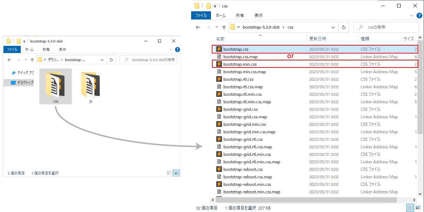Select the file bootstrap.rtl.css.map
This screenshot has height=212, width=424.
coord(243,87)
